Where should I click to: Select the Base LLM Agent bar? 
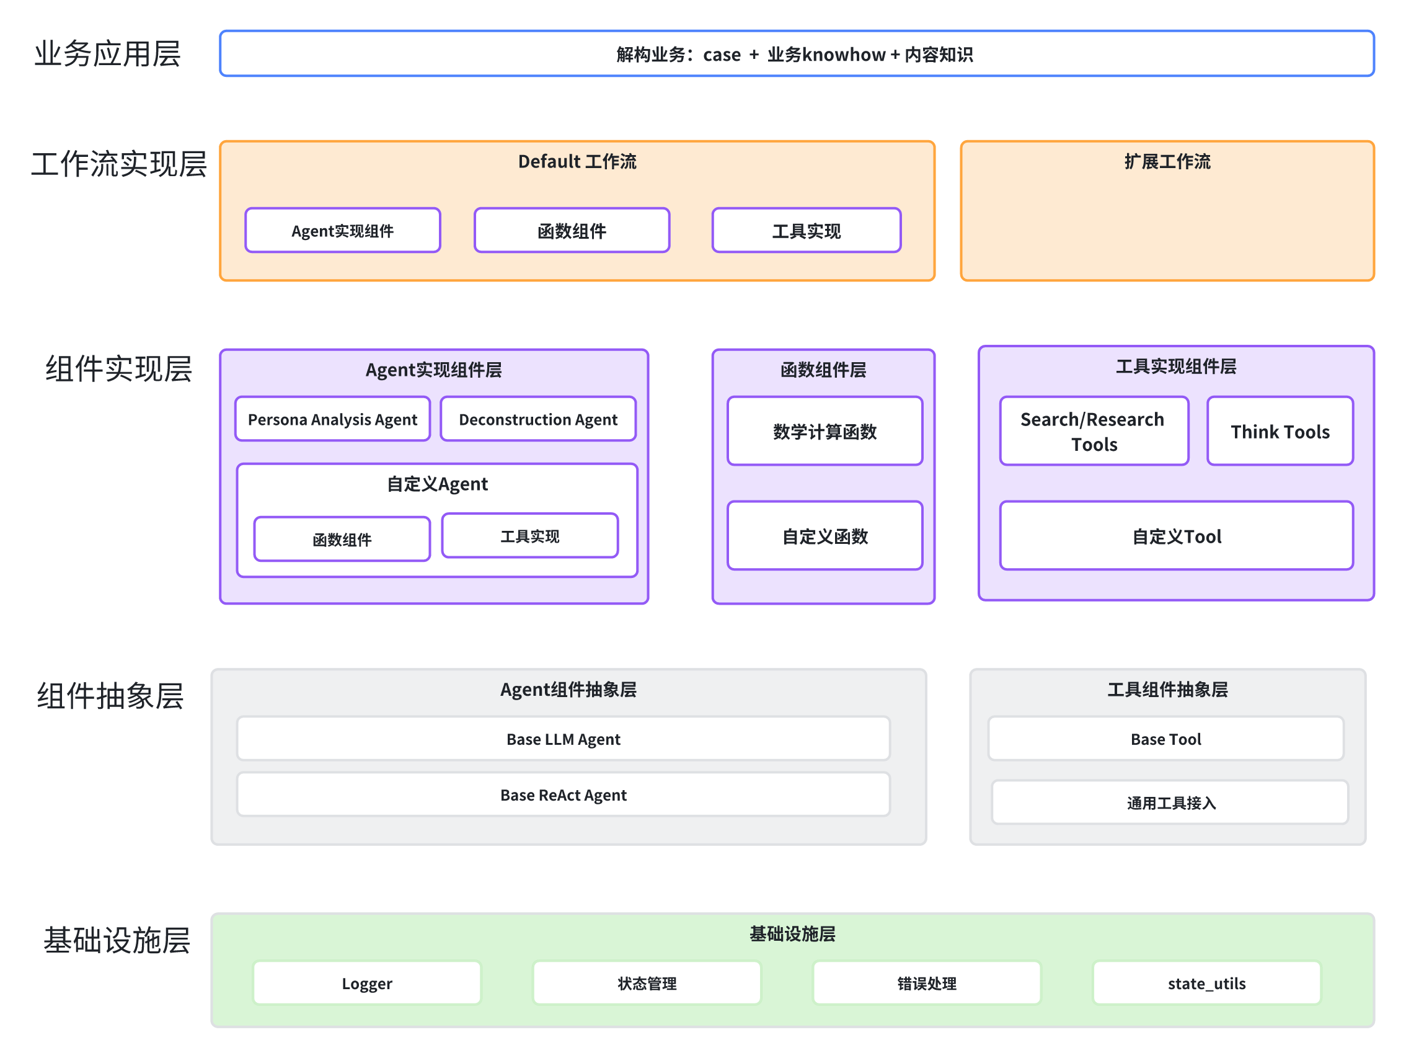click(563, 739)
